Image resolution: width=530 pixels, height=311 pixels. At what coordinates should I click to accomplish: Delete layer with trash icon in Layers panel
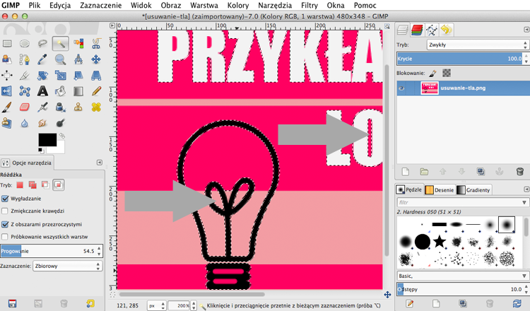tap(520, 172)
